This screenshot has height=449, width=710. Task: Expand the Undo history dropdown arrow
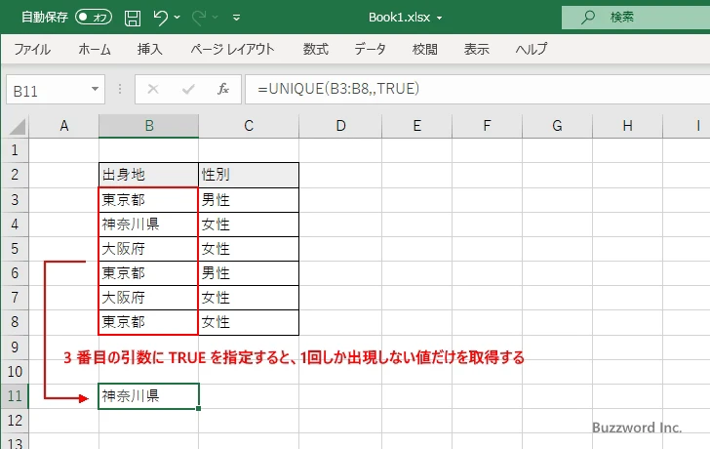click(177, 18)
